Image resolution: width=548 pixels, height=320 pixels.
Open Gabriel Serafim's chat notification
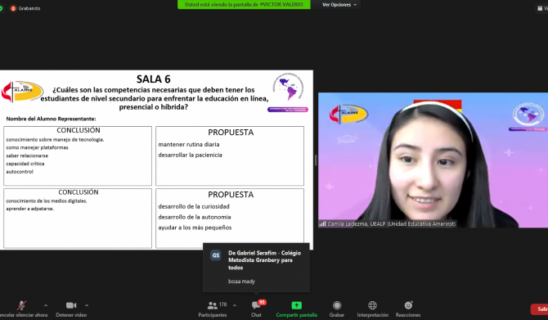(x=256, y=267)
